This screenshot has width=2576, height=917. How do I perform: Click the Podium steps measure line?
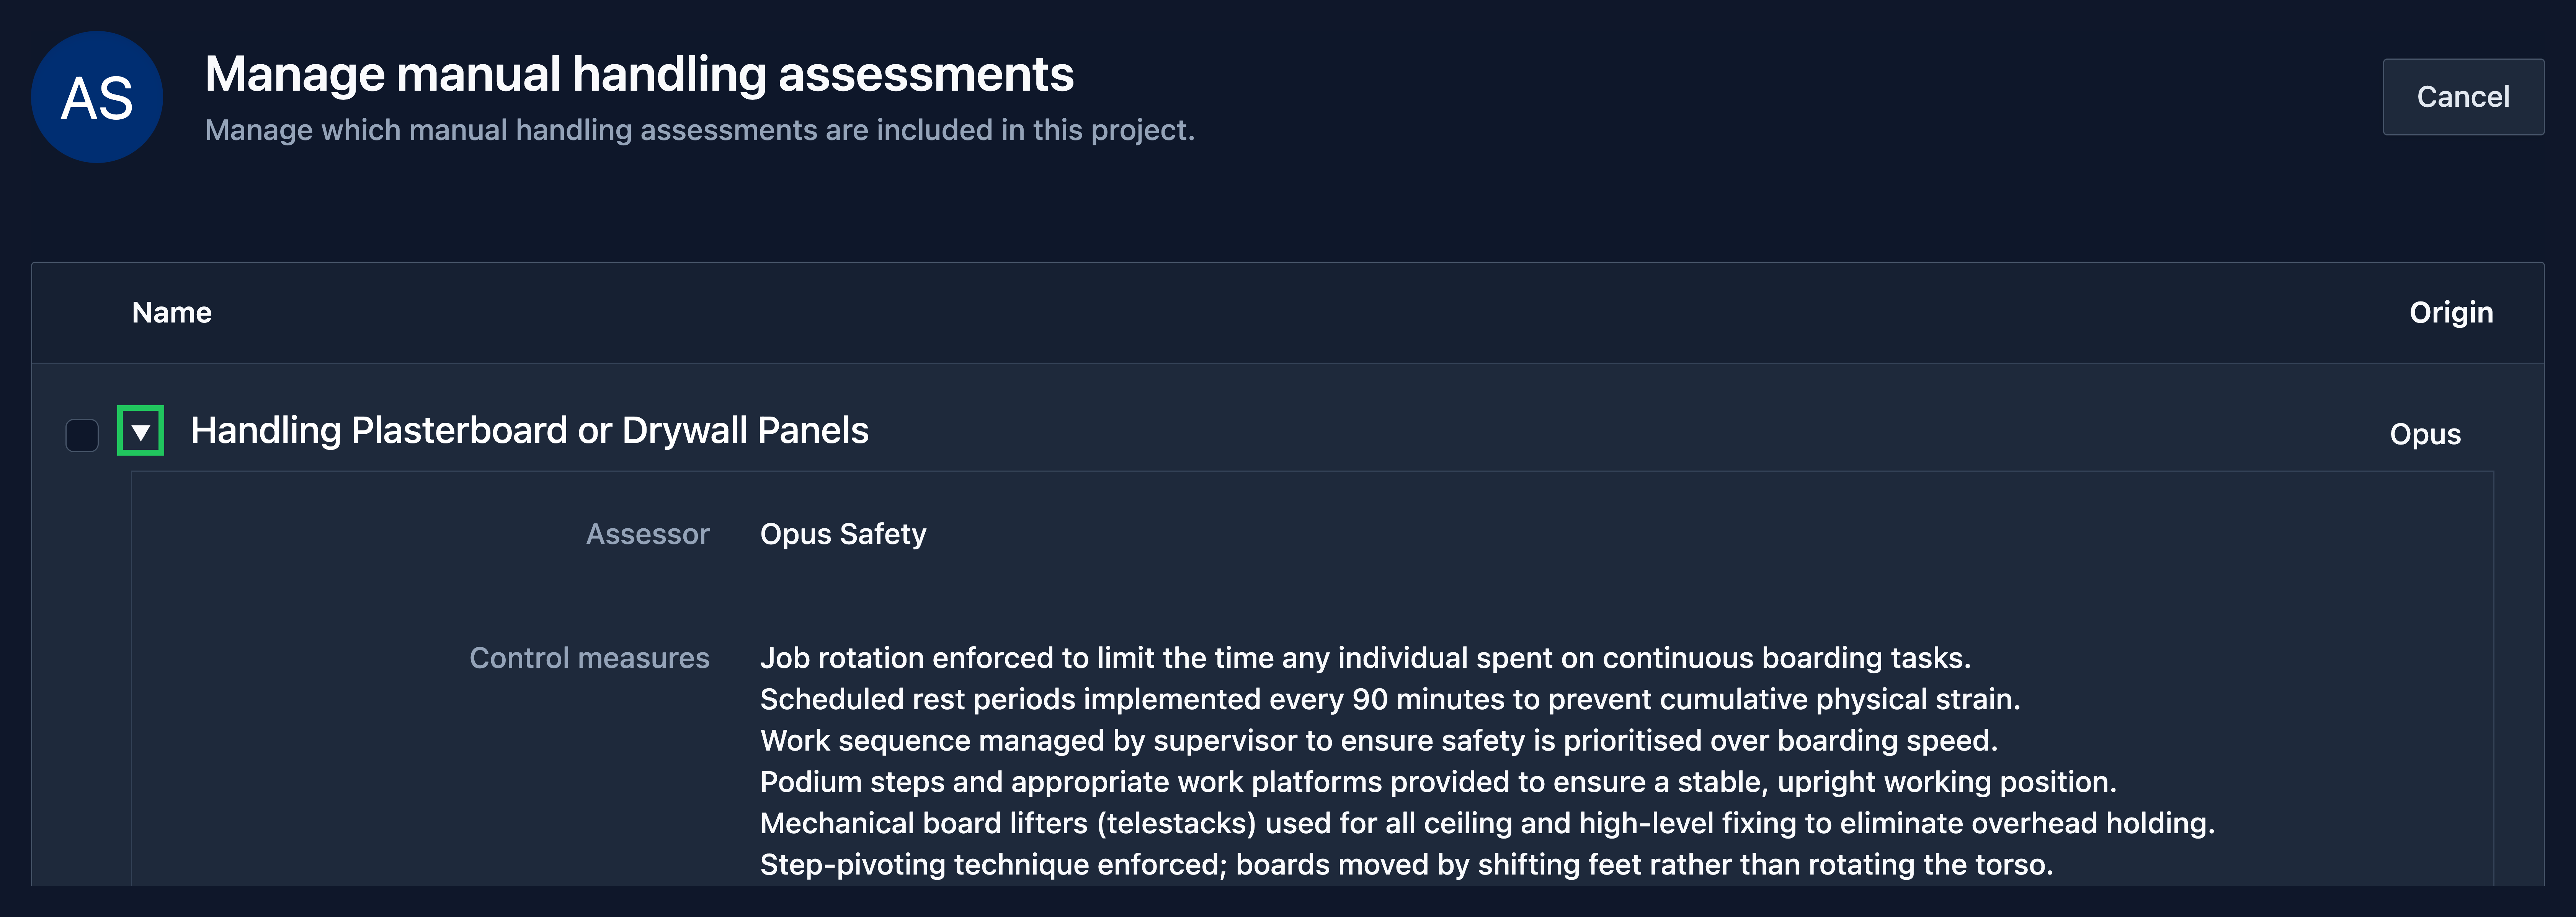[x=1438, y=782]
